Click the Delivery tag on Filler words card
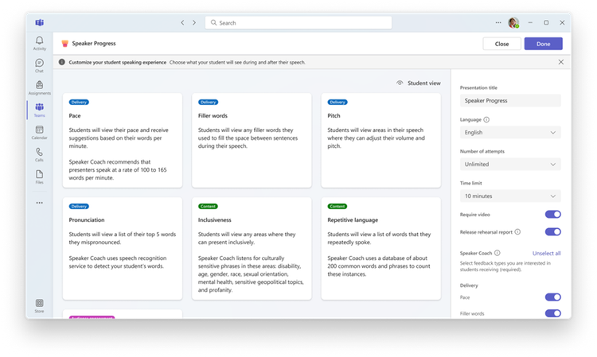This screenshot has height=357, width=597. (208, 102)
